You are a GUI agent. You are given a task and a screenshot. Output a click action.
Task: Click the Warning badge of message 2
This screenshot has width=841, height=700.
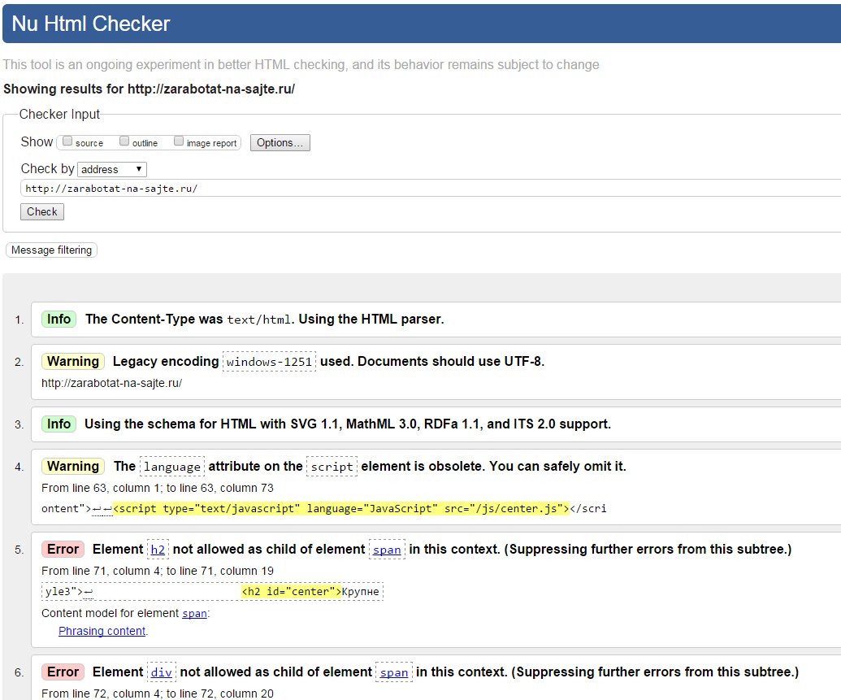click(73, 361)
